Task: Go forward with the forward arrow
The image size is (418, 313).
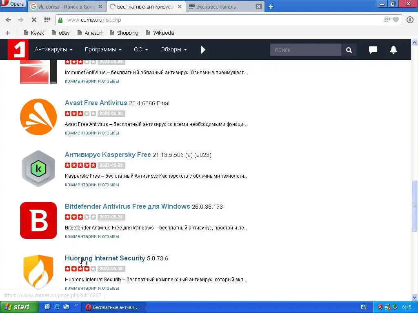Action: pos(20,20)
